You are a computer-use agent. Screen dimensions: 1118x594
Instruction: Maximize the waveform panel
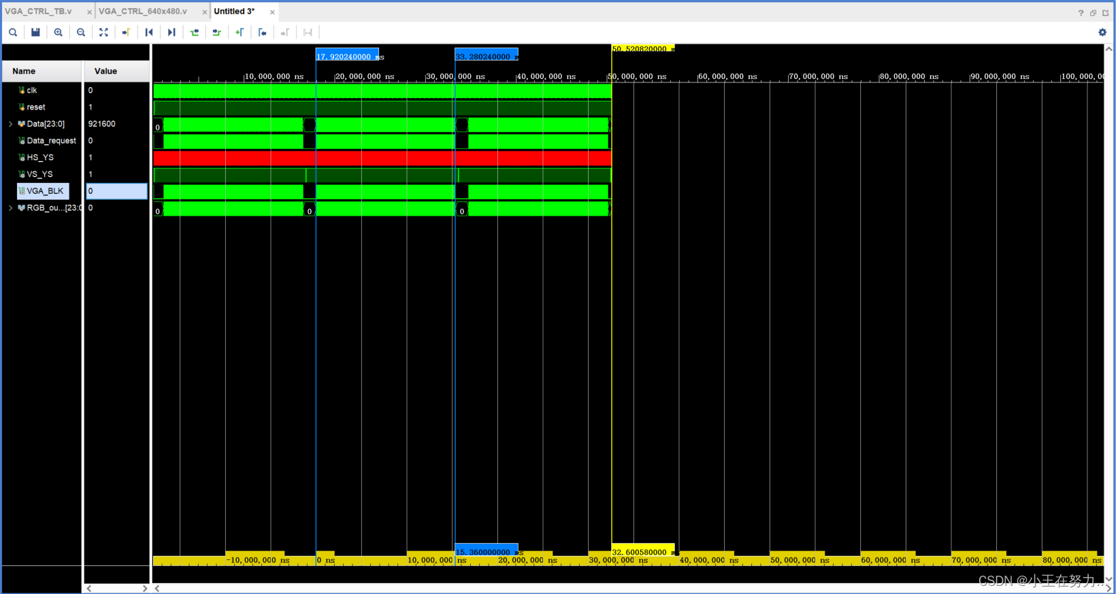(1106, 13)
